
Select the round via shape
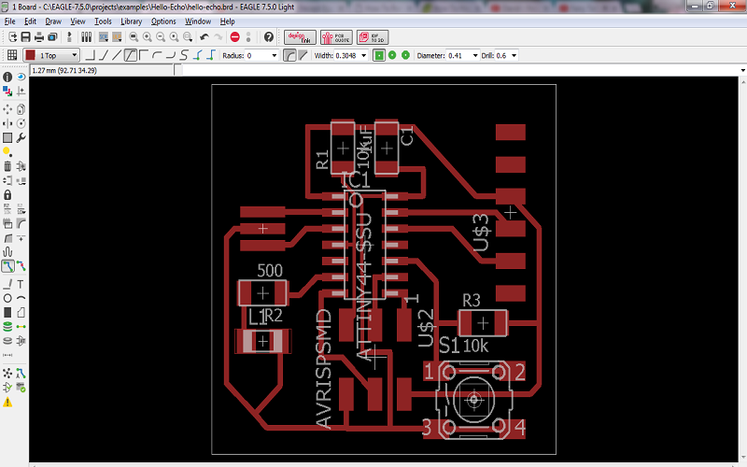(392, 56)
